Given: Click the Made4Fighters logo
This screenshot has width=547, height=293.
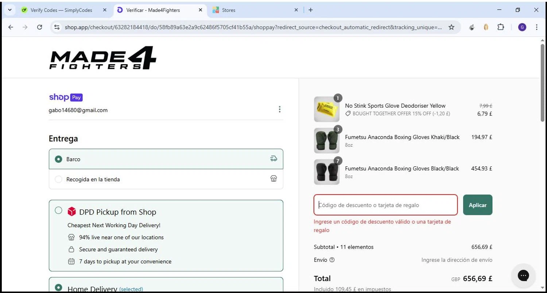Looking at the screenshot, I should pos(103,58).
